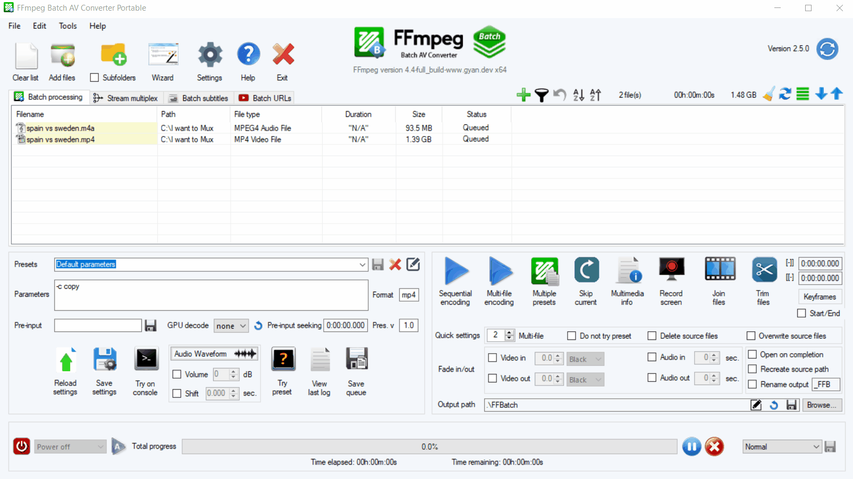The width and height of the screenshot is (853, 479).
Task: Enable Overwrite source files
Action: click(751, 336)
